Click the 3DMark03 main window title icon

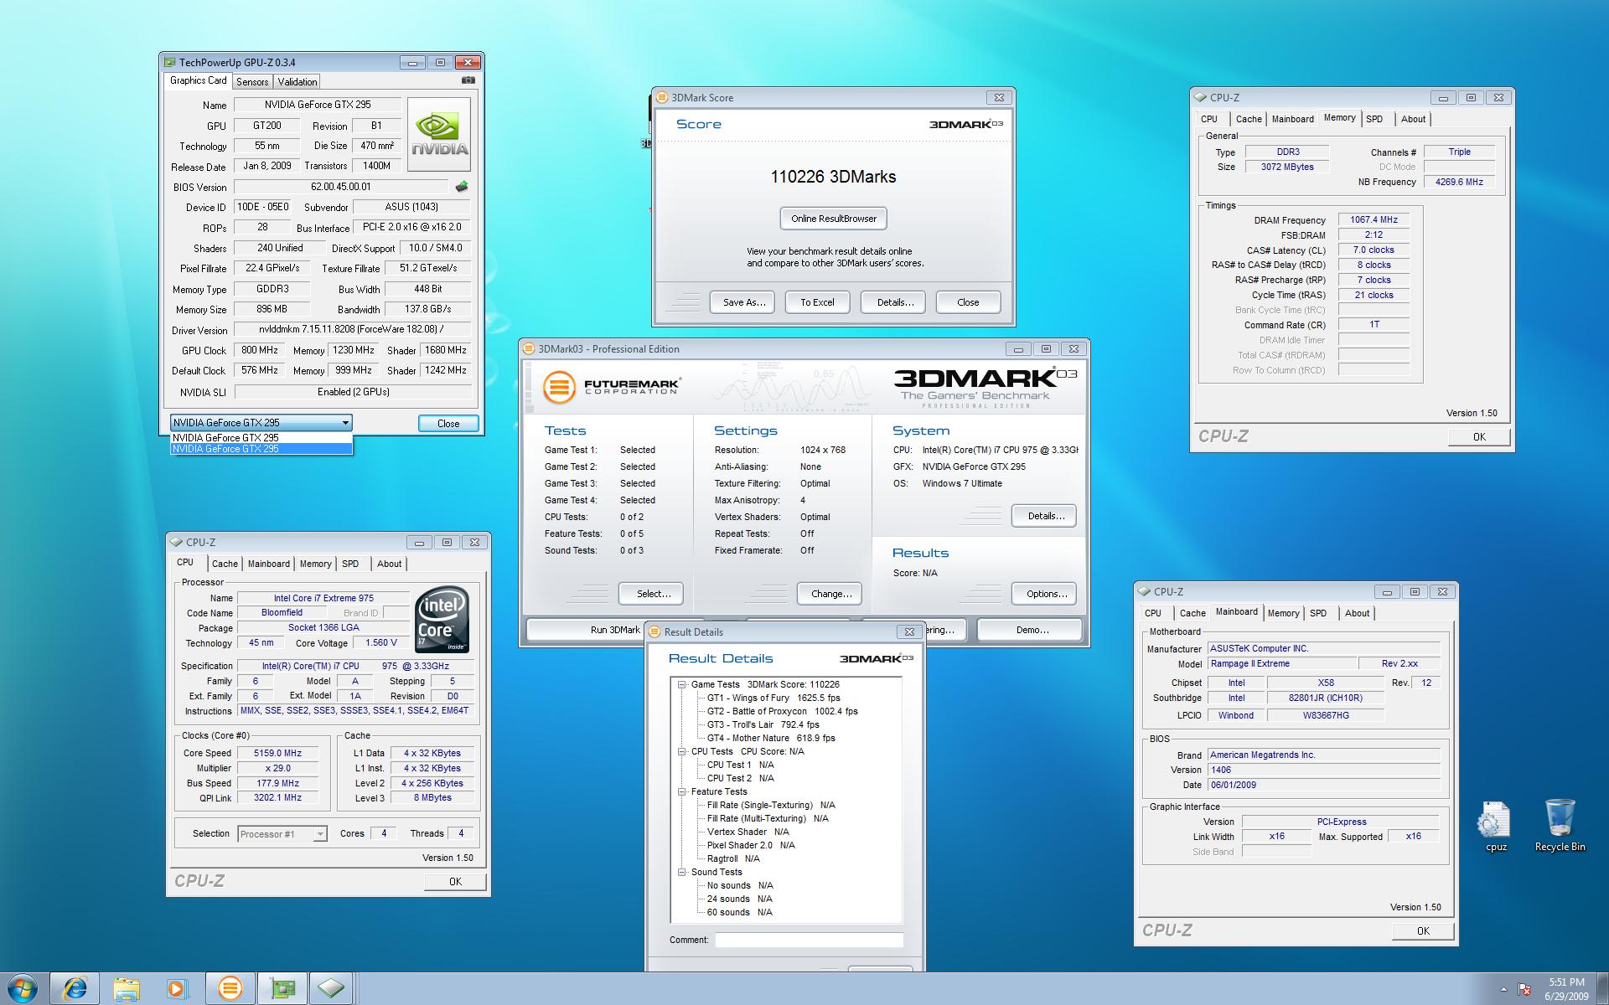coord(530,348)
